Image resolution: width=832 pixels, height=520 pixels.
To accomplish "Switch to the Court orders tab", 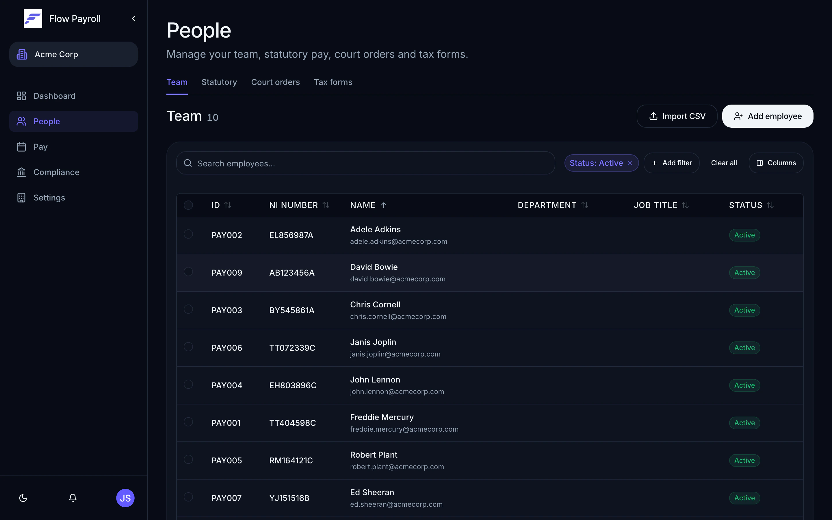I will [x=275, y=82].
